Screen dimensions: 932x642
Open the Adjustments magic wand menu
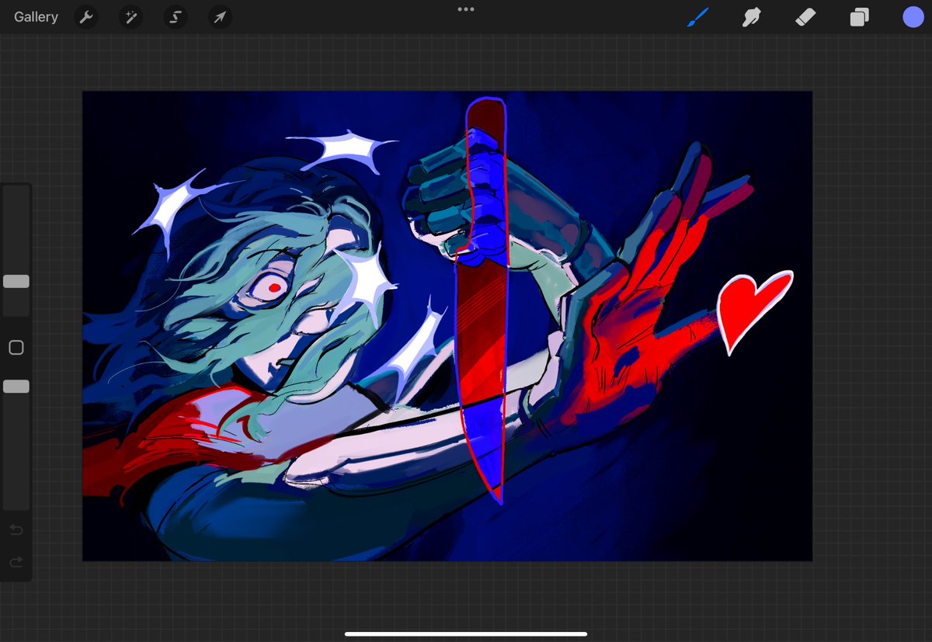pos(130,17)
